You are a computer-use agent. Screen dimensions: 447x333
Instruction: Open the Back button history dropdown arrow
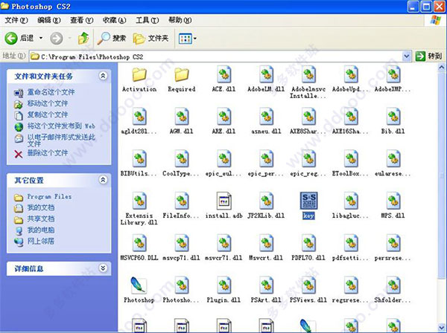41,38
